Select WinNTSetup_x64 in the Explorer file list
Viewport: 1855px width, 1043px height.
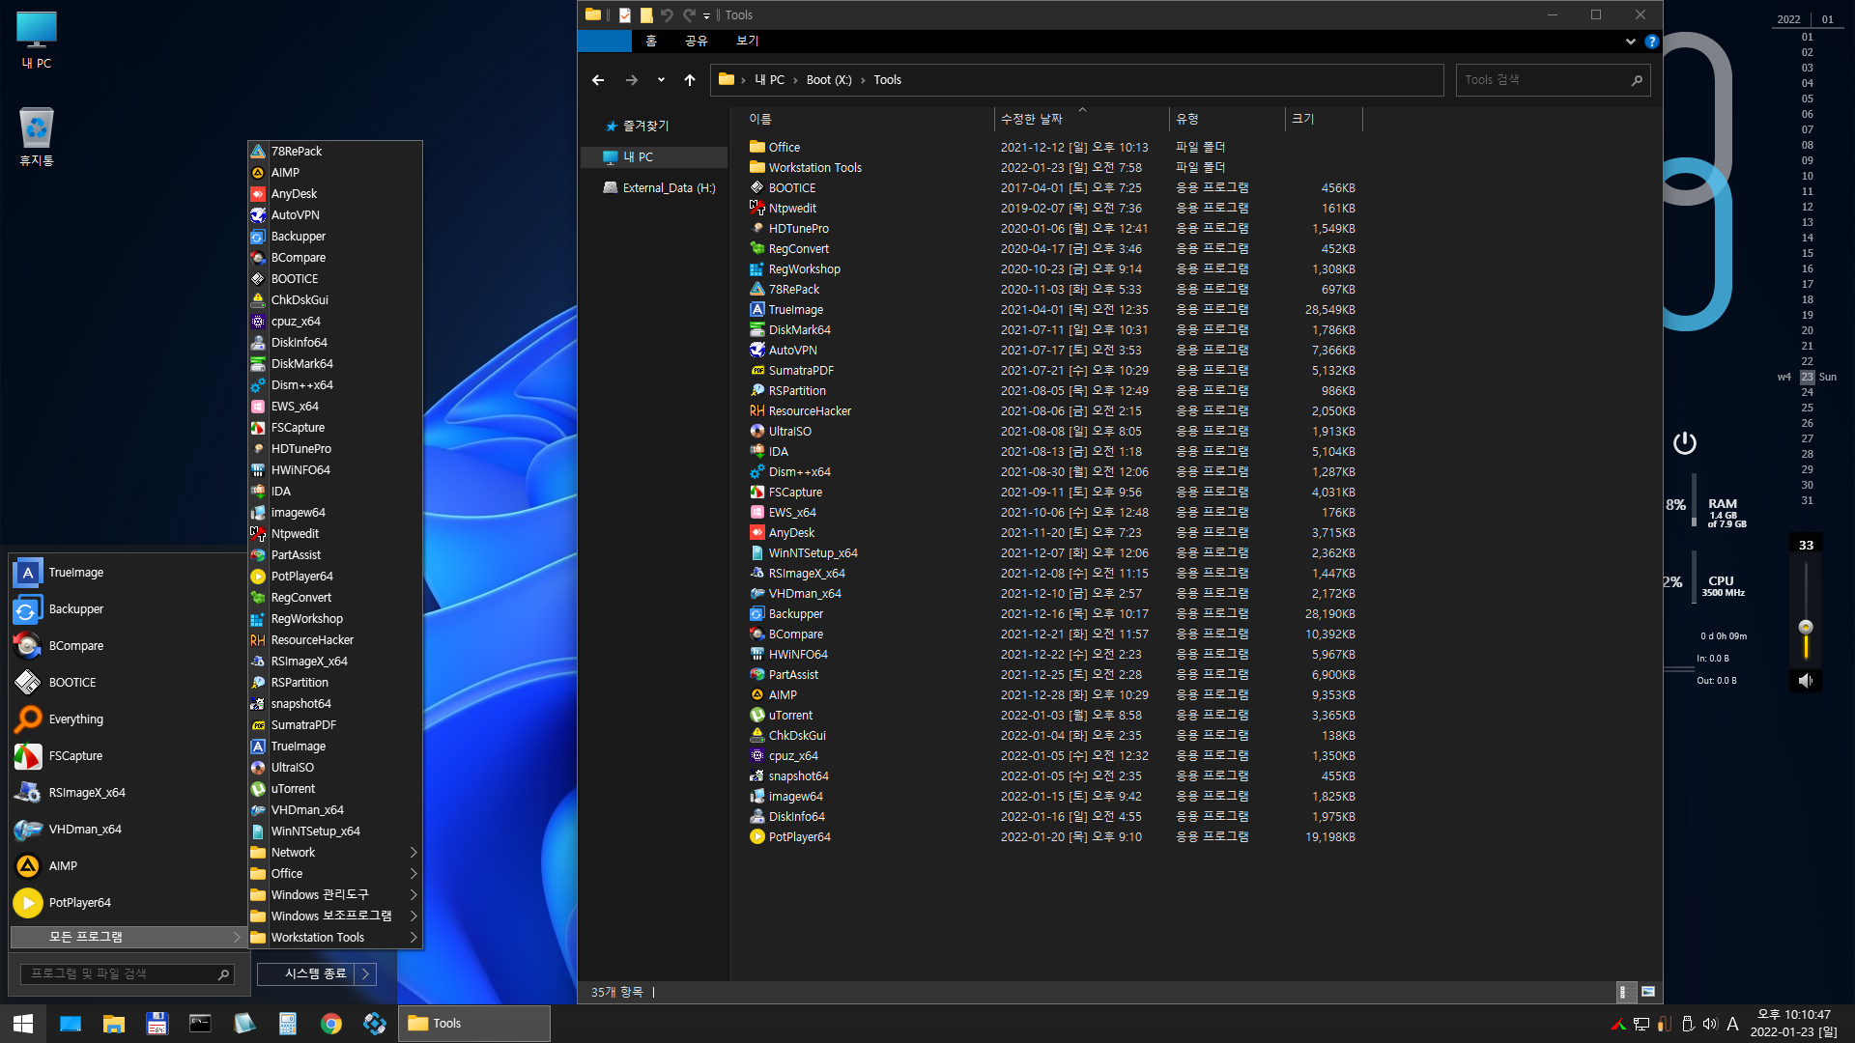tap(813, 553)
